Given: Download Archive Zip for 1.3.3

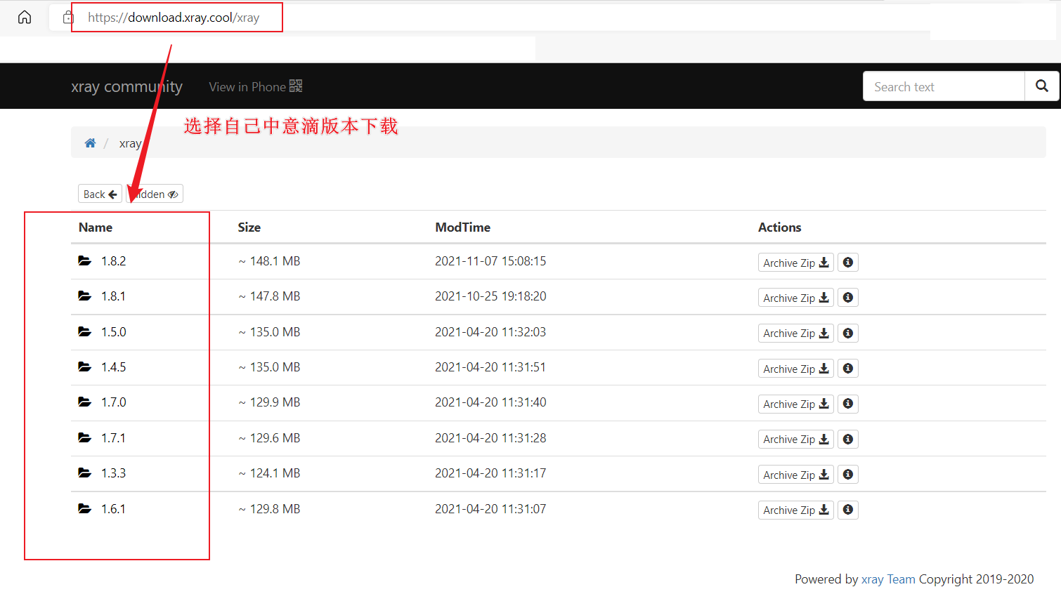Looking at the screenshot, I should click(x=795, y=475).
